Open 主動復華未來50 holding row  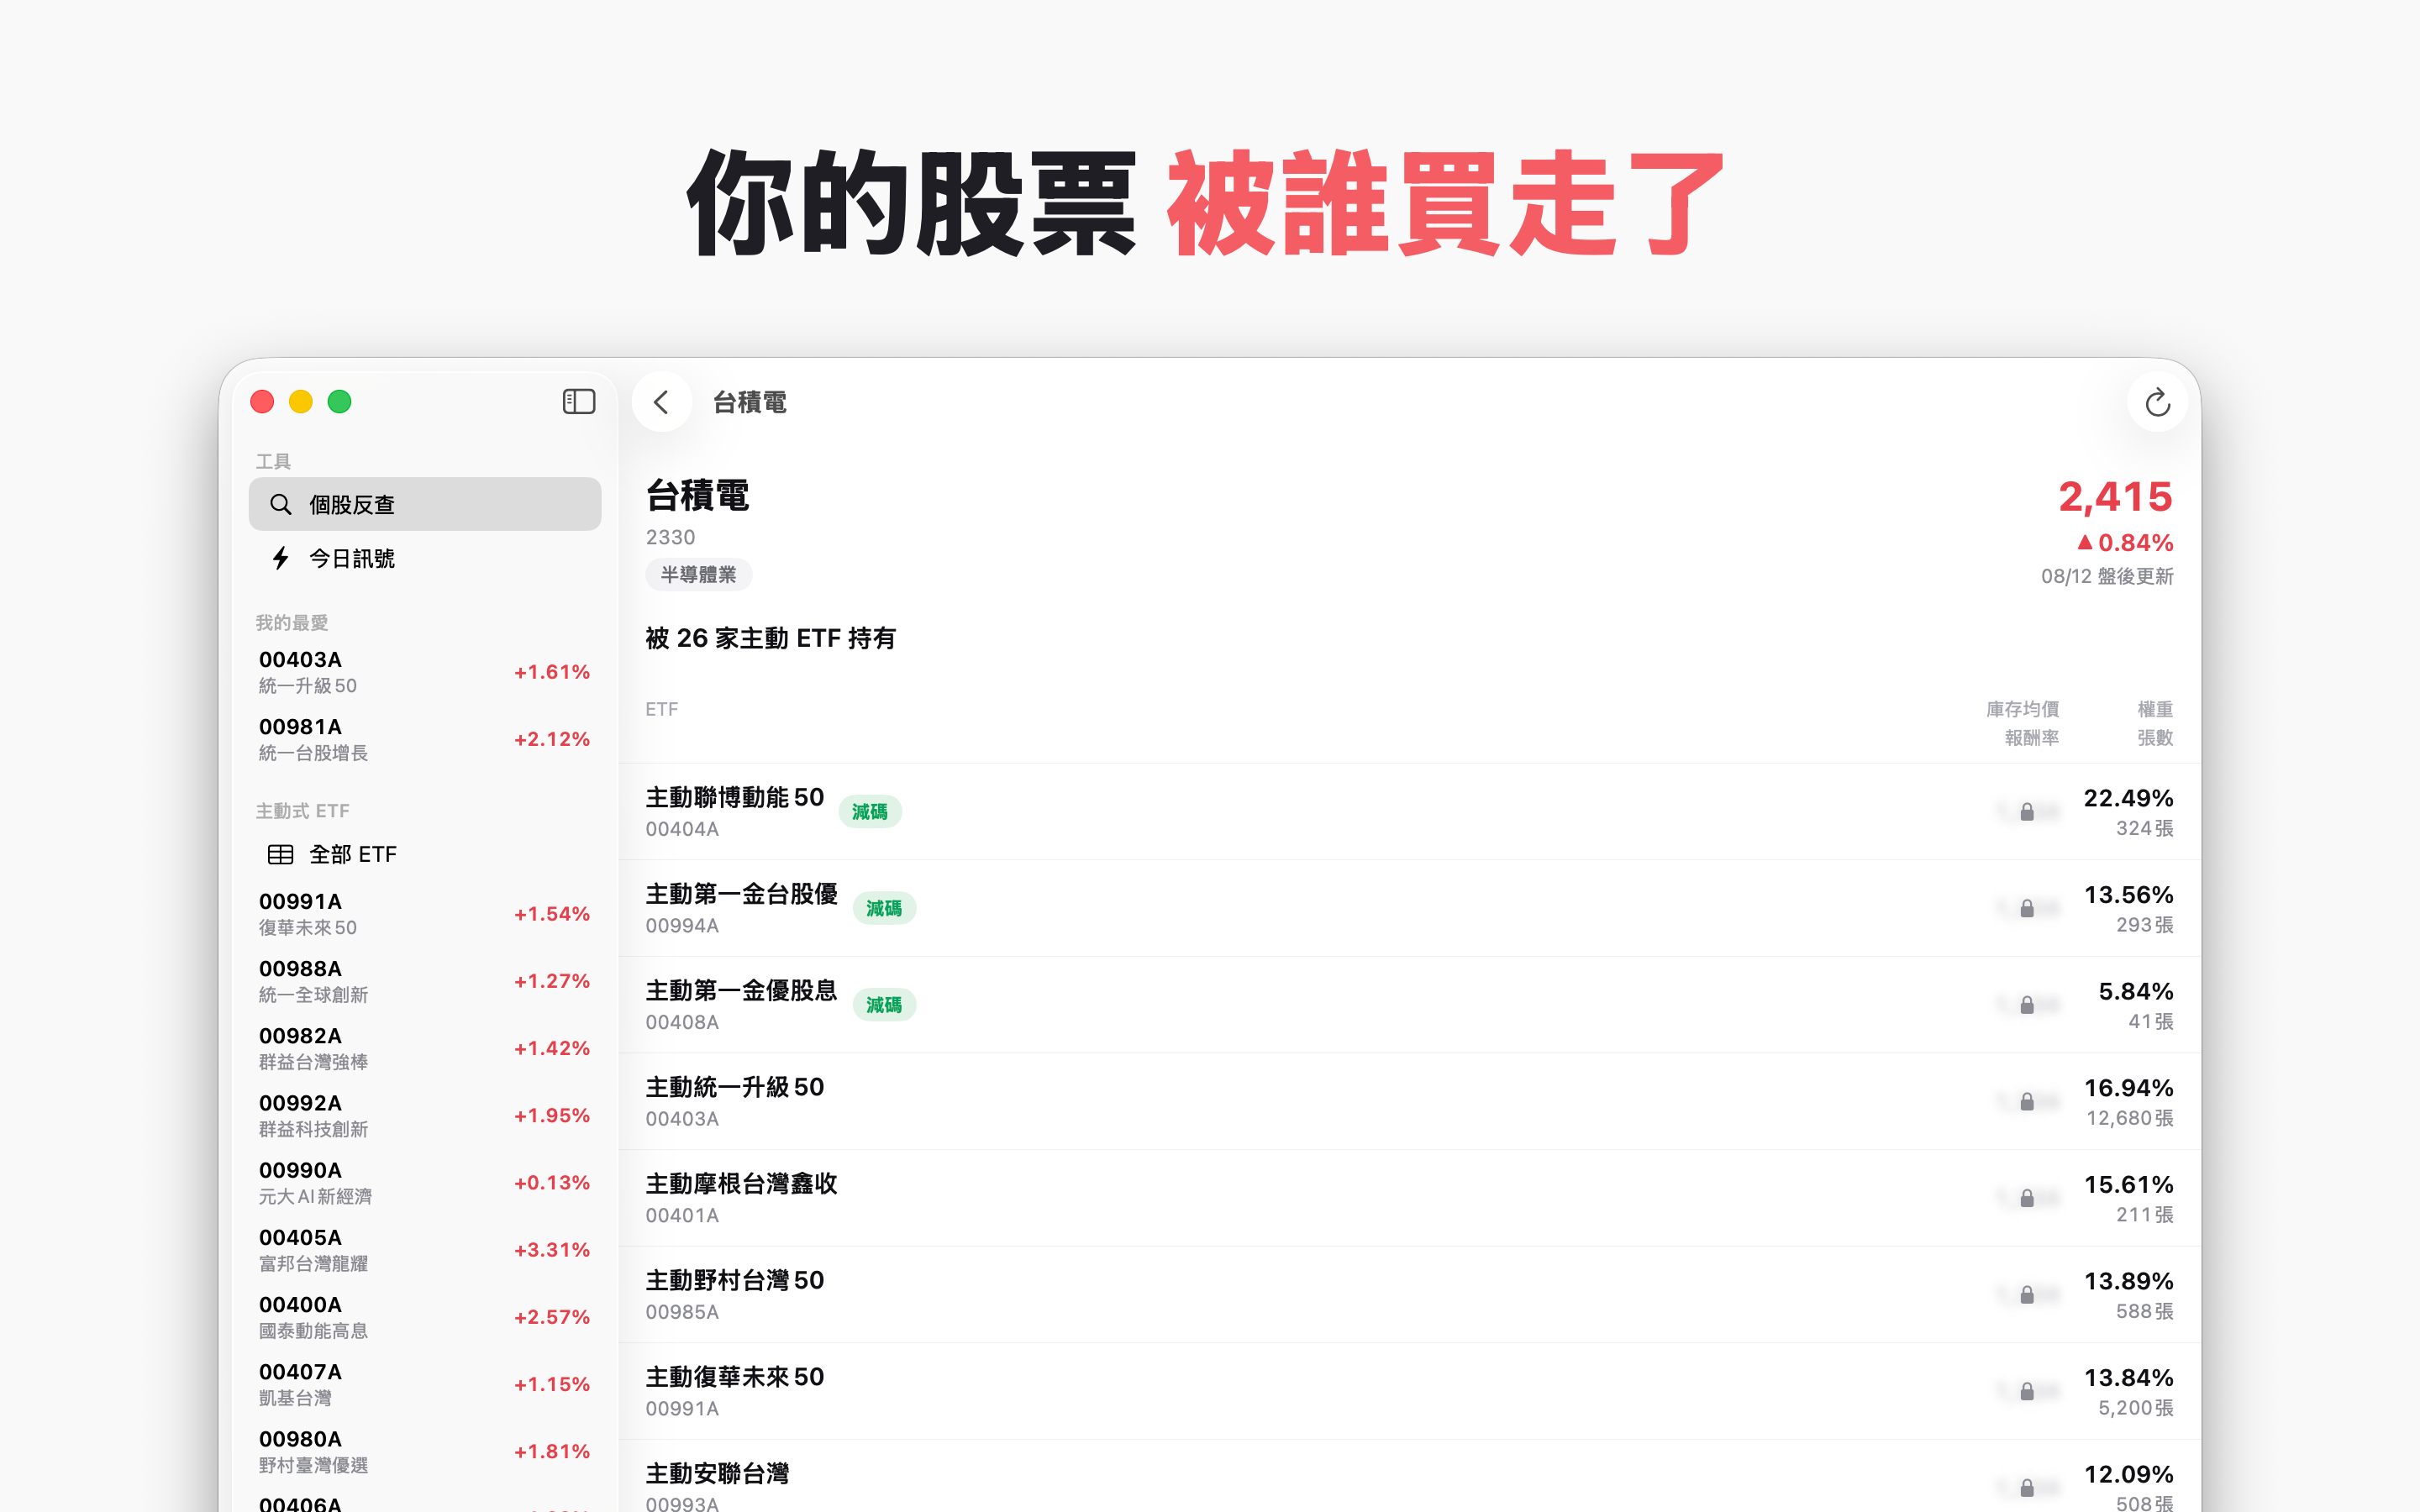1410,1391
